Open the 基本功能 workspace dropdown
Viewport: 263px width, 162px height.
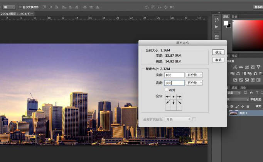tap(258, 7)
